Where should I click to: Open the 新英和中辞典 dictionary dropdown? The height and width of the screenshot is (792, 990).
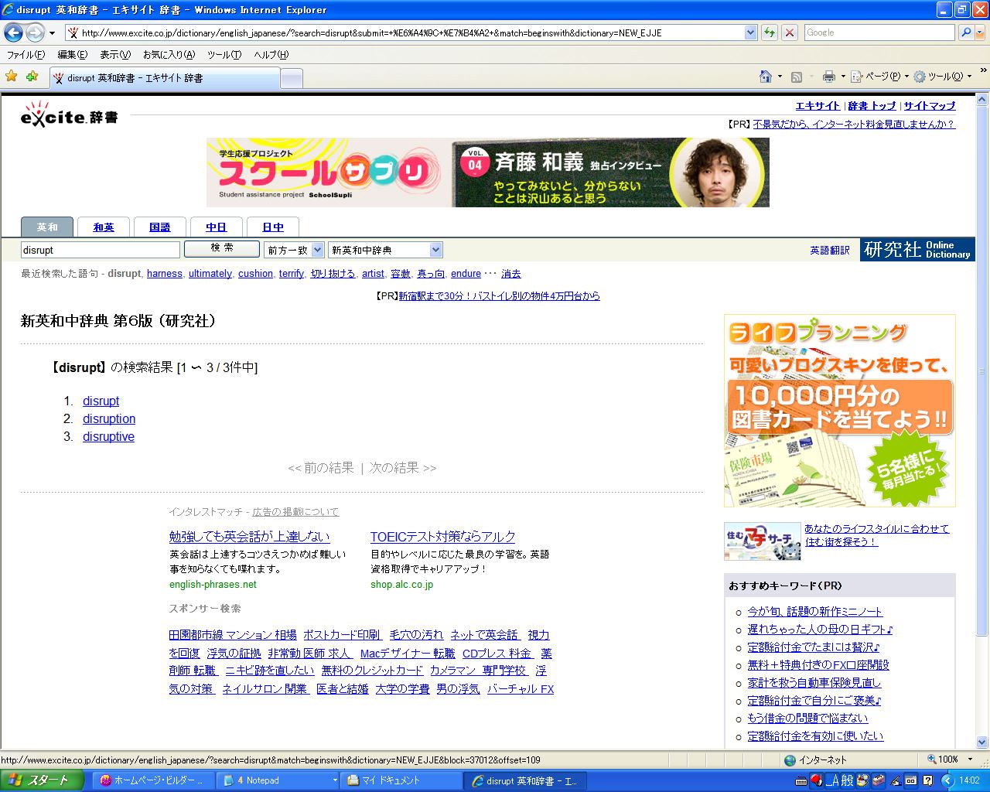(x=435, y=250)
